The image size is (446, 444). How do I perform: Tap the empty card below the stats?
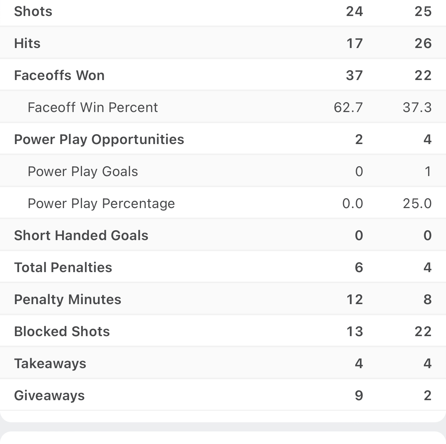pyautogui.click(x=223, y=438)
